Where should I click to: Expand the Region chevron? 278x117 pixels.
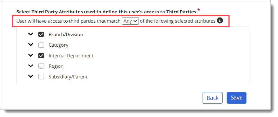click(x=31, y=66)
